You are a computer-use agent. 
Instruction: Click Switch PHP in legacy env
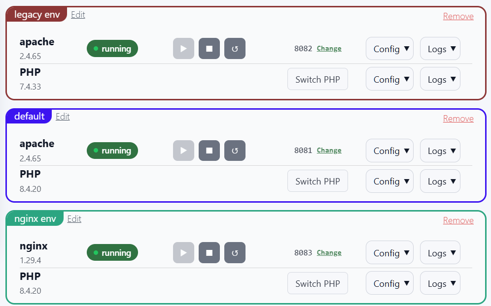pyautogui.click(x=317, y=79)
